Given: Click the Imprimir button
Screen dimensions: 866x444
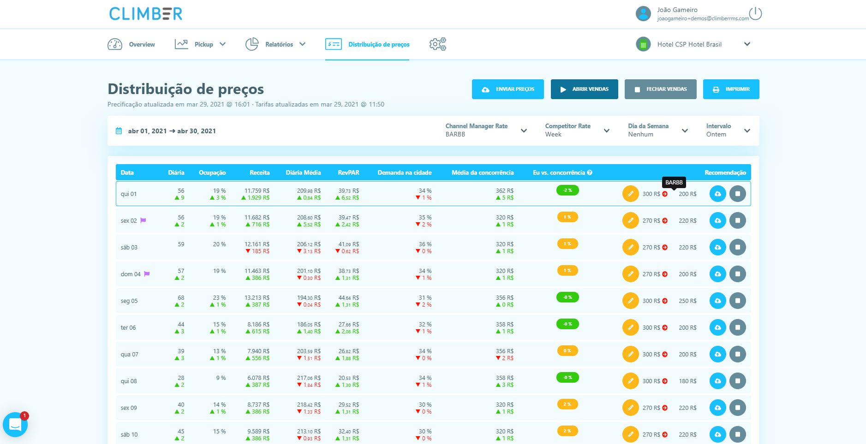Looking at the screenshot, I should pyautogui.click(x=731, y=89).
